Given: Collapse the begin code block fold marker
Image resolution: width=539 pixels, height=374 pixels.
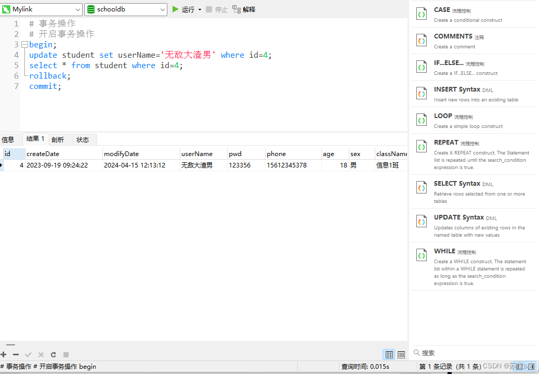Looking at the screenshot, I should point(24,44).
